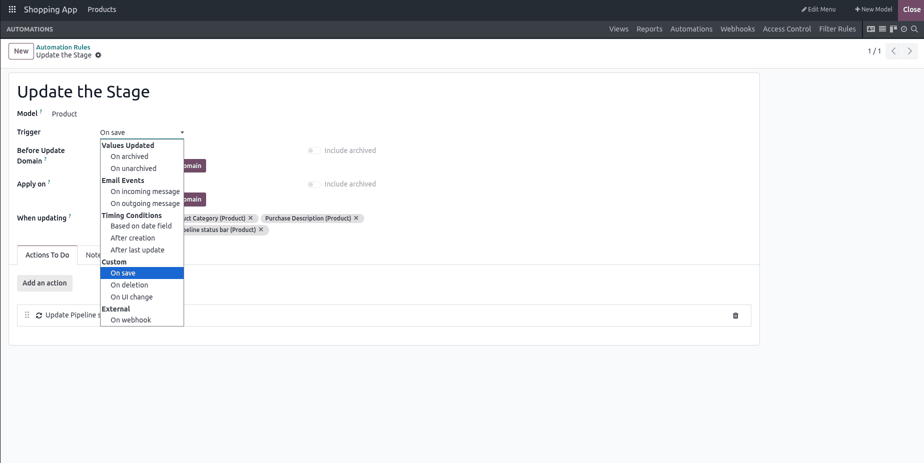Go to the previous record arrow
The height and width of the screenshot is (463, 924).
click(x=893, y=51)
